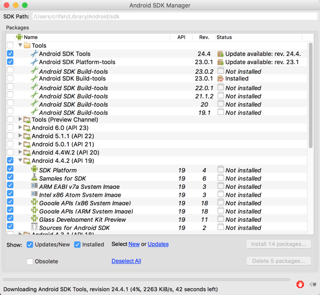
Task: Click the Samples for SDK icon
Action: (35, 178)
